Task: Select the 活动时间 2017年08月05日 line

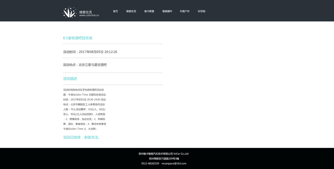Action: [90, 52]
